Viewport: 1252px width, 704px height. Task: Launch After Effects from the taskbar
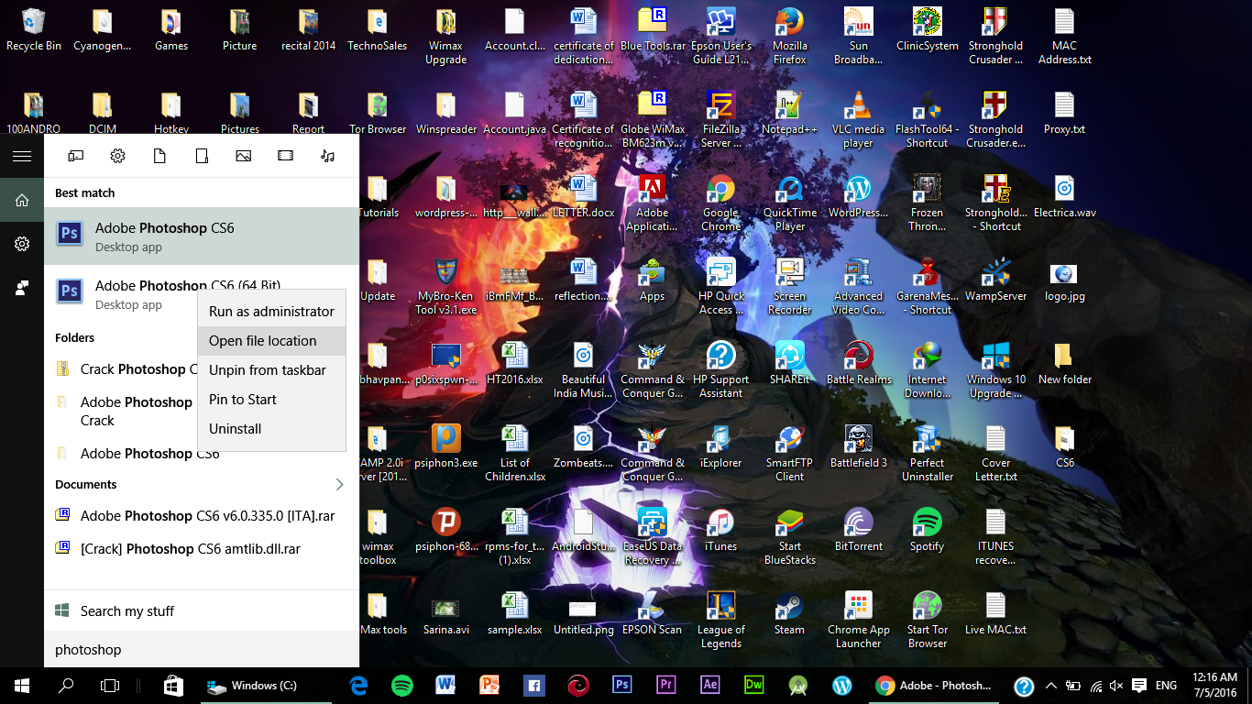[x=710, y=686]
